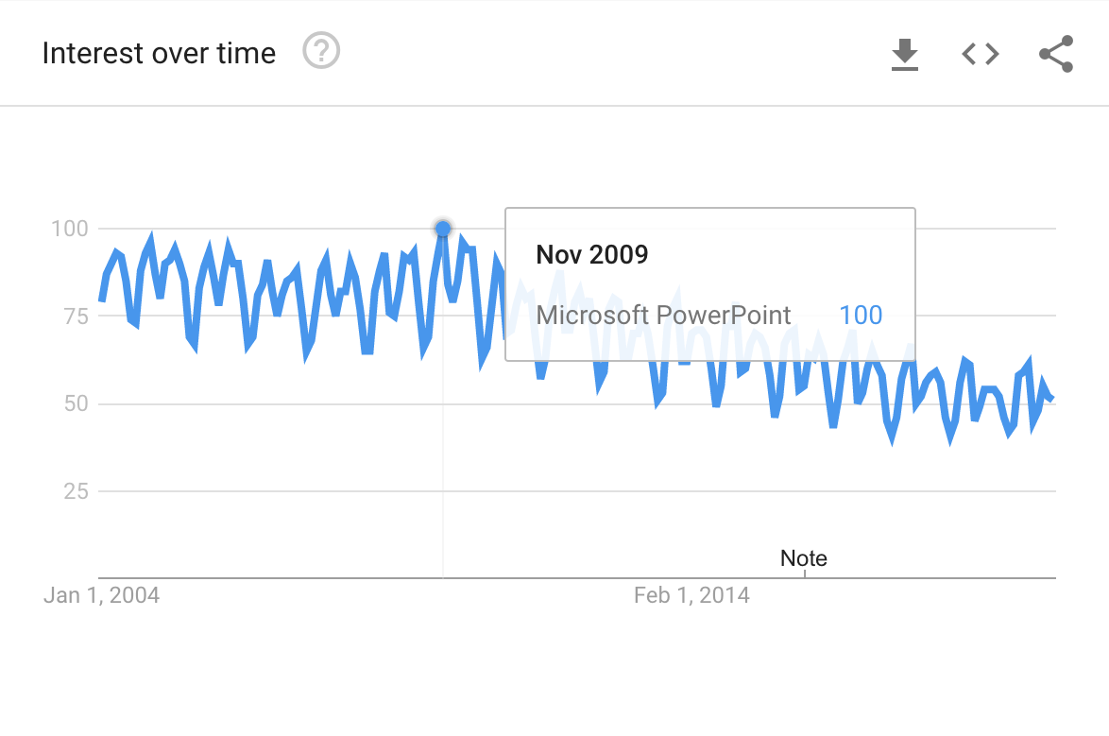Open the Note marker on the timeline

pos(804,558)
